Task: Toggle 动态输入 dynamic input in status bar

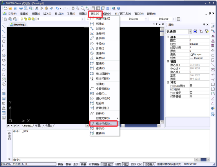Action: [x=150, y=164]
